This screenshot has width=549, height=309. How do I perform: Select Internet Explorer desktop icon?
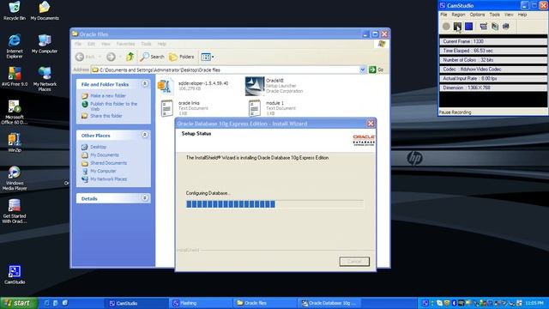click(15, 46)
